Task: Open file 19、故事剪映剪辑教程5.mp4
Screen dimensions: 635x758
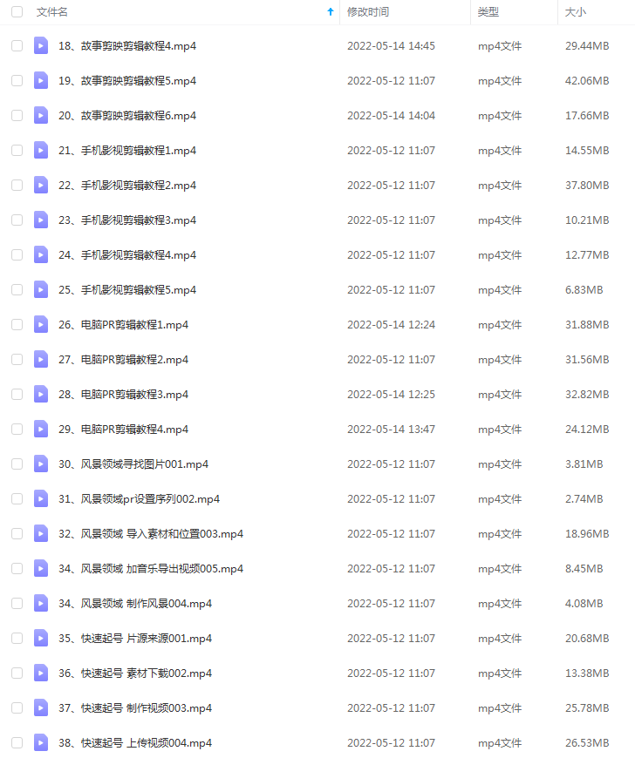Action: pos(127,81)
